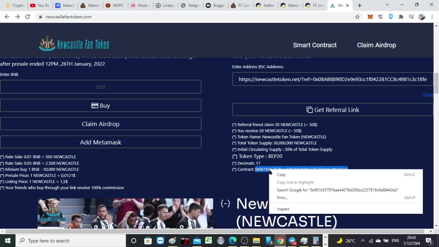Open File Explorer from the taskbar

point(256,241)
